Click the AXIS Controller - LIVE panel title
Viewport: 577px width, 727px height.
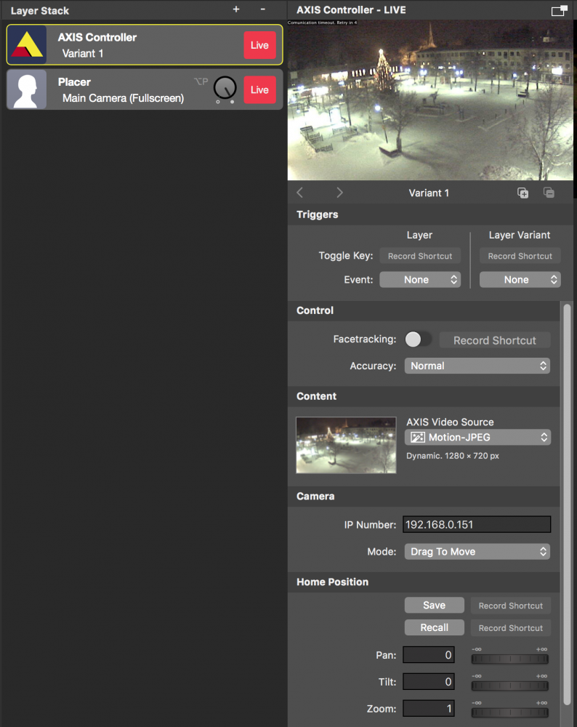coord(351,9)
